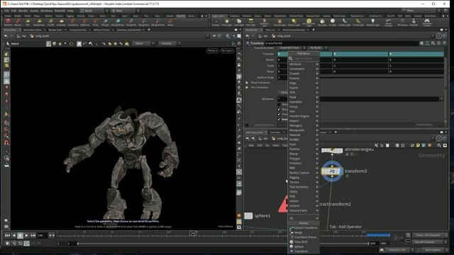Click the current frame marker on timeline
Image resolution: width=454 pixels, height=255 pixels.
tap(193, 233)
